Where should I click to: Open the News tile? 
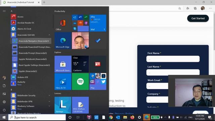(98, 64)
